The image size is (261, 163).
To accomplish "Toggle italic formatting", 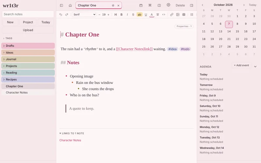I will coord(127,14).
